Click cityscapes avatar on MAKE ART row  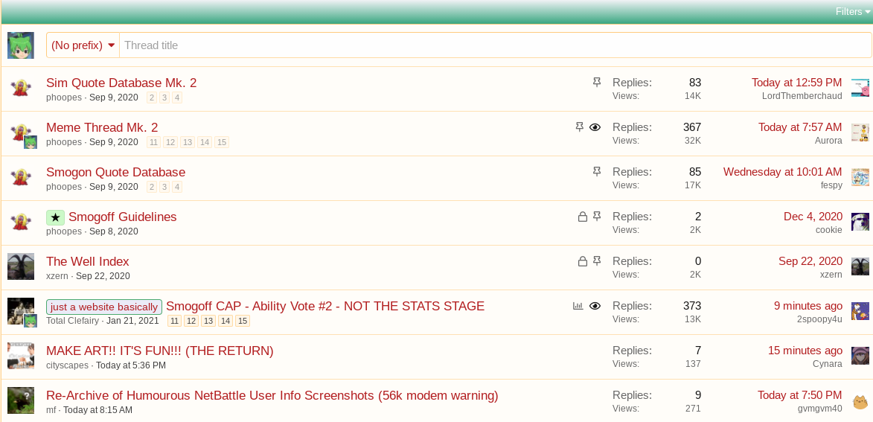tap(21, 356)
